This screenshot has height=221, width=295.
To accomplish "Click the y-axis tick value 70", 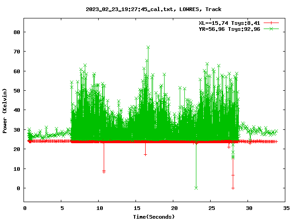I will [17, 52].
